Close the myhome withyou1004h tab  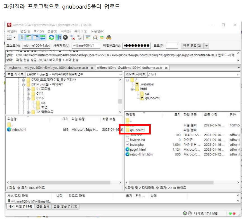point(92,68)
